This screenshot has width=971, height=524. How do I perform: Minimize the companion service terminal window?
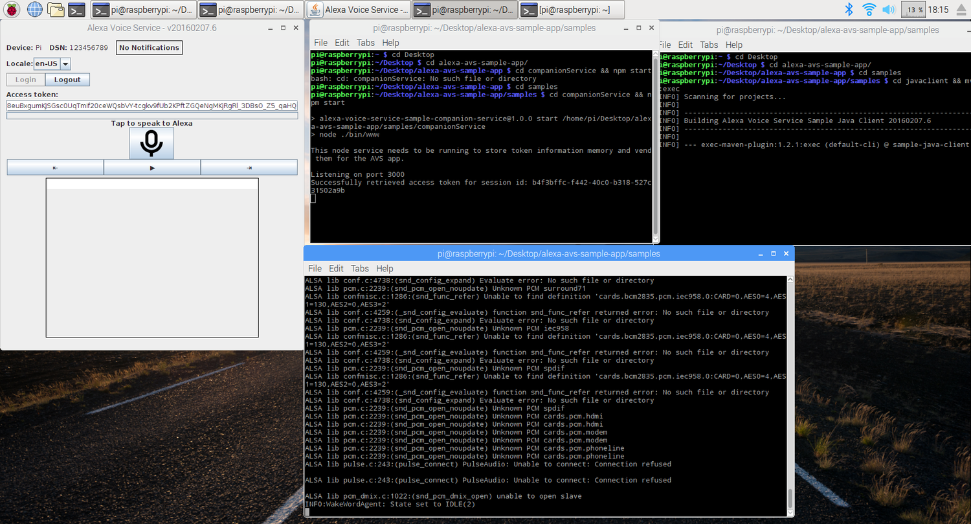click(x=625, y=28)
